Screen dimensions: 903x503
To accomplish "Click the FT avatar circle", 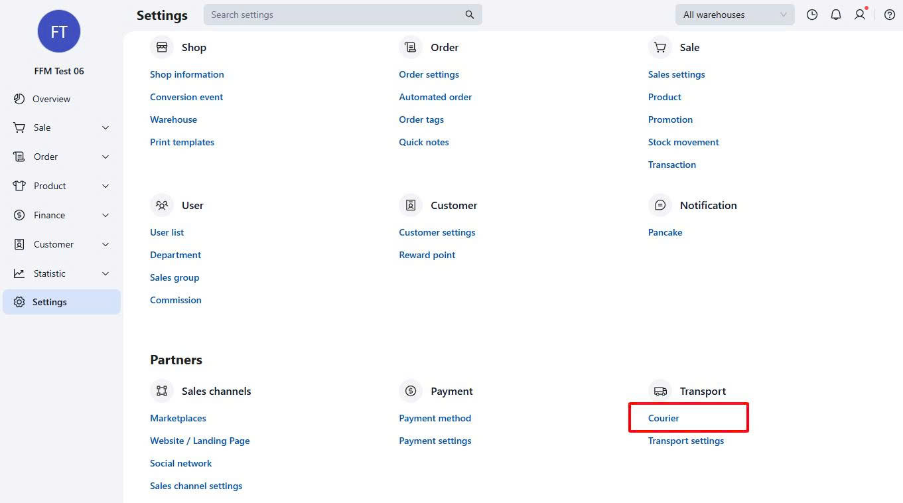I will point(59,31).
